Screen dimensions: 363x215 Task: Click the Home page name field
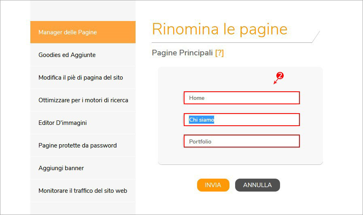(242, 98)
